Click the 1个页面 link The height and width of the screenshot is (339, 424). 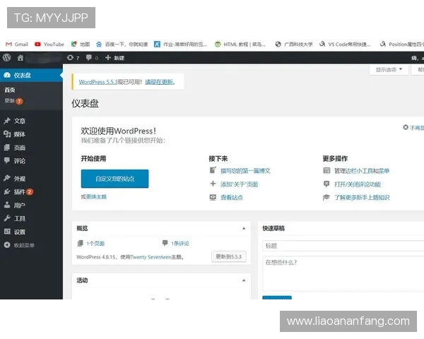(x=95, y=244)
